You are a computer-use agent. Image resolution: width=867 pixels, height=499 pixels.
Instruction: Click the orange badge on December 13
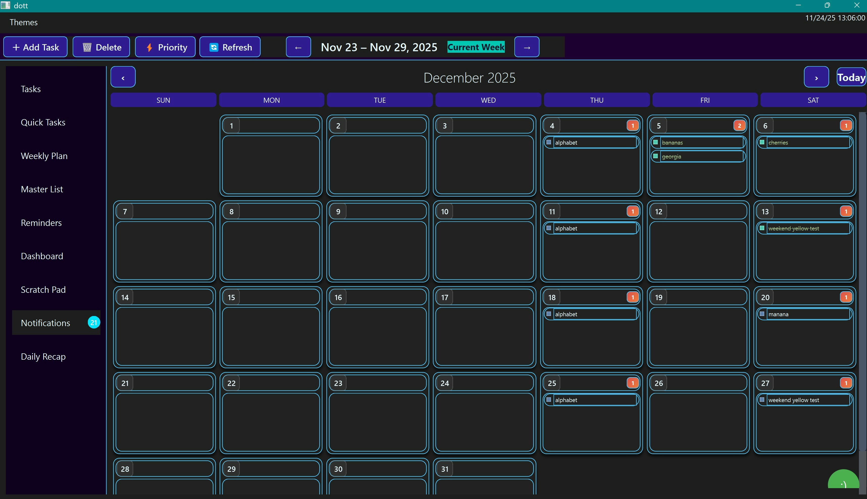pyautogui.click(x=846, y=211)
